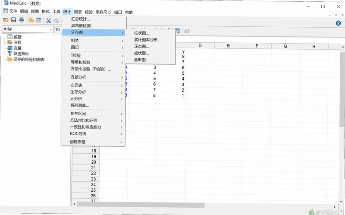Select column header F

point(257,46)
